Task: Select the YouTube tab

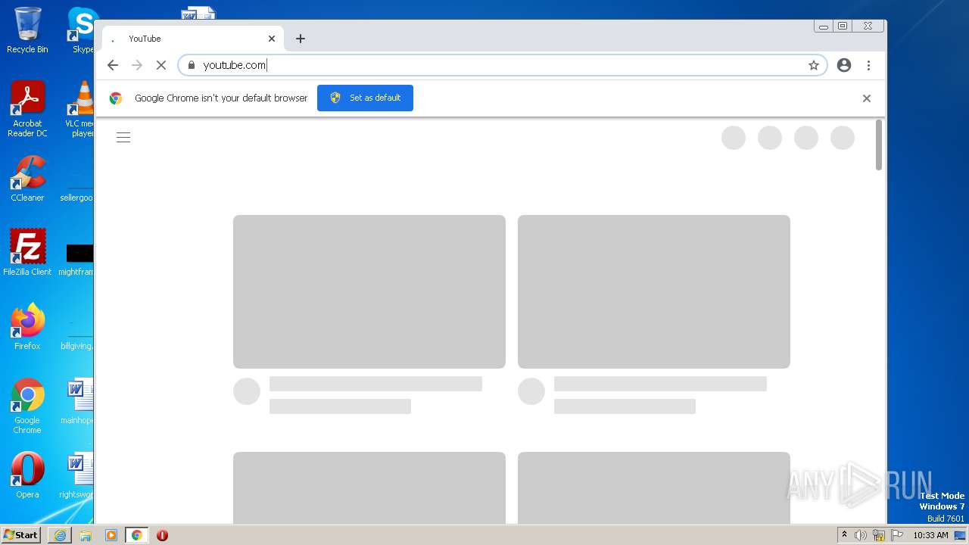Action: point(192,39)
